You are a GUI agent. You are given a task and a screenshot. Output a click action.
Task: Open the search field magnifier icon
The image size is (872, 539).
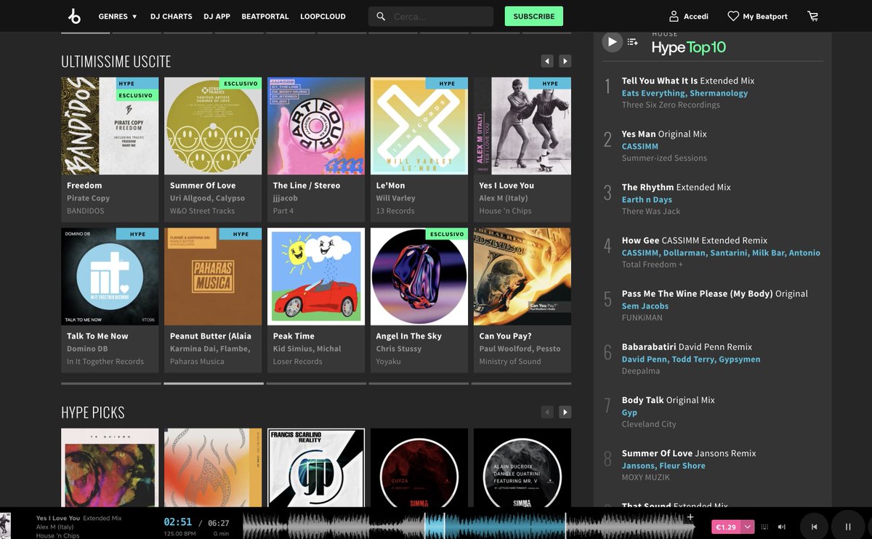coord(381,15)
